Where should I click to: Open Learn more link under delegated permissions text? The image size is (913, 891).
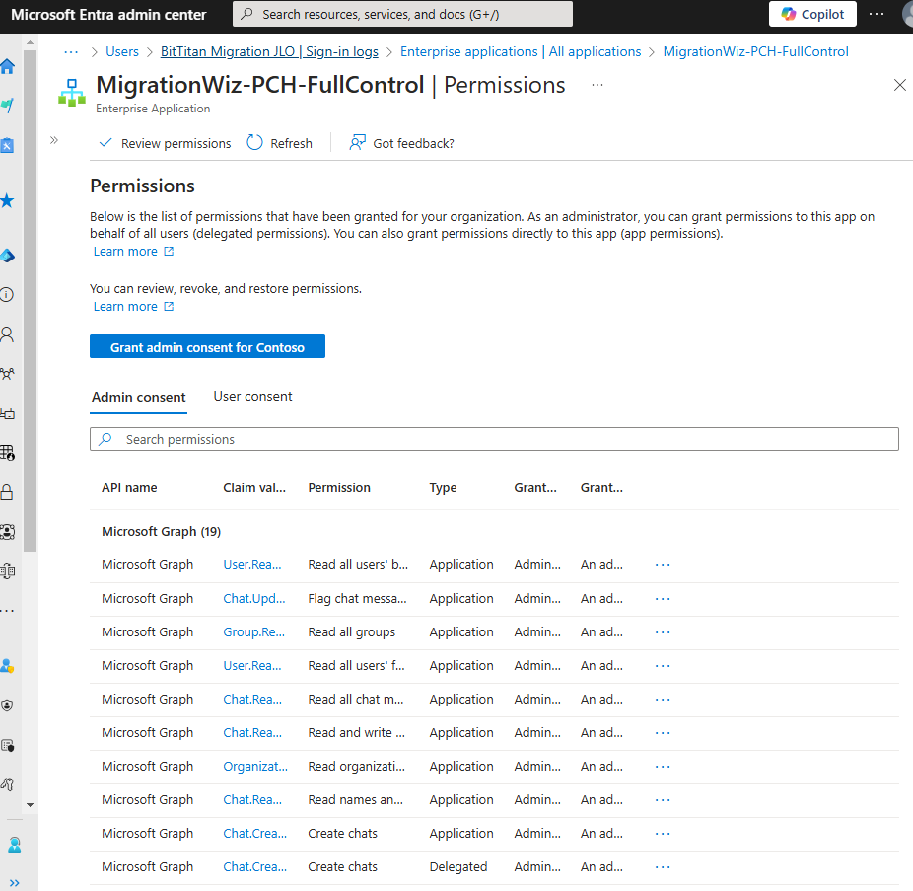click(133, 252)
